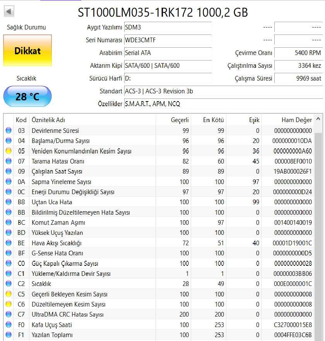Click the Kod column header
Viewport: 325px width, 341px height.
pyautogui.click(x=21, y=120)
